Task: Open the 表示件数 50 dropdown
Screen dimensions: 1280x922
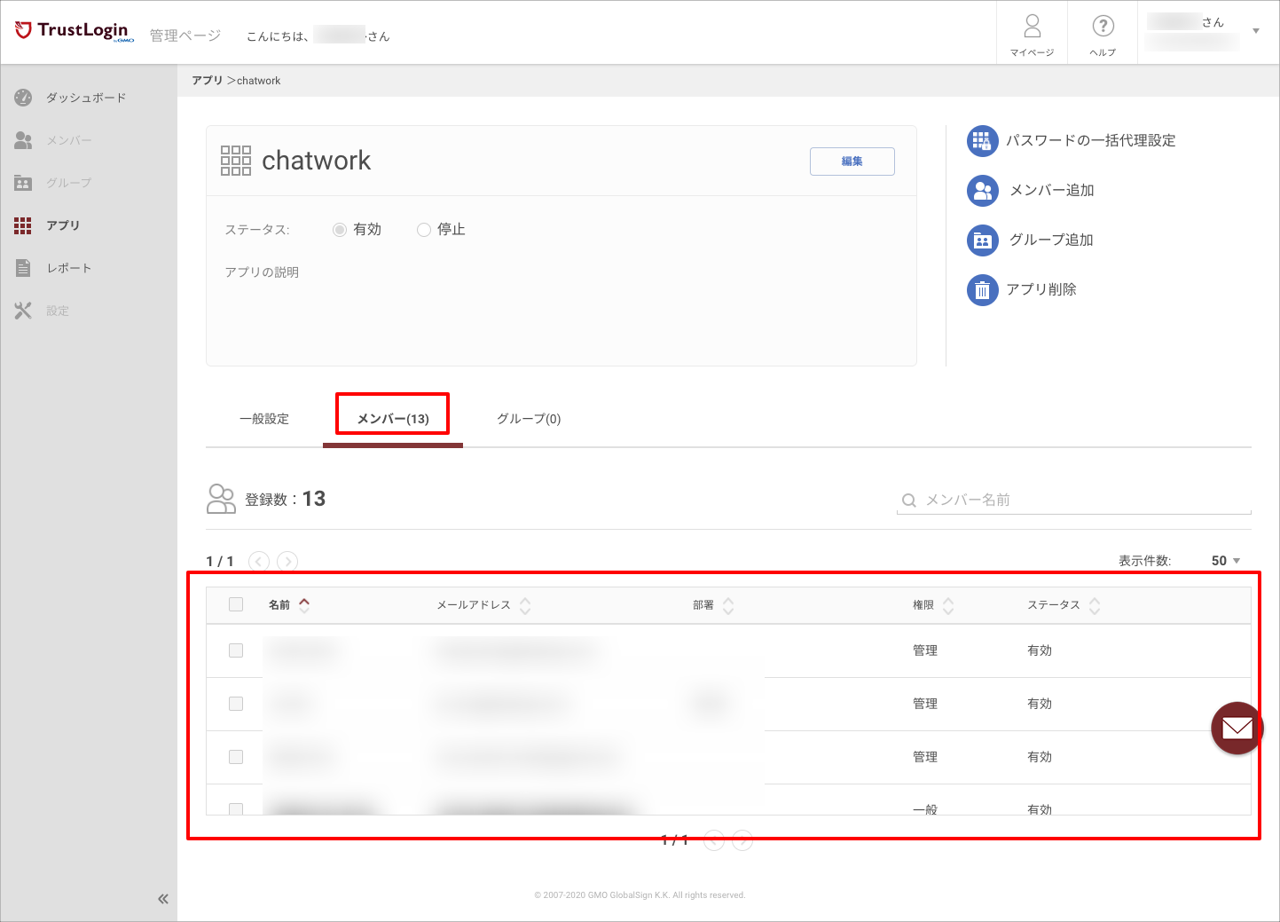Action: (1226, 561)
